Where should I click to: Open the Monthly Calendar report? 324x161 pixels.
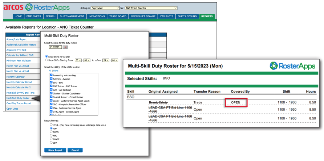(x=16, y=77)
